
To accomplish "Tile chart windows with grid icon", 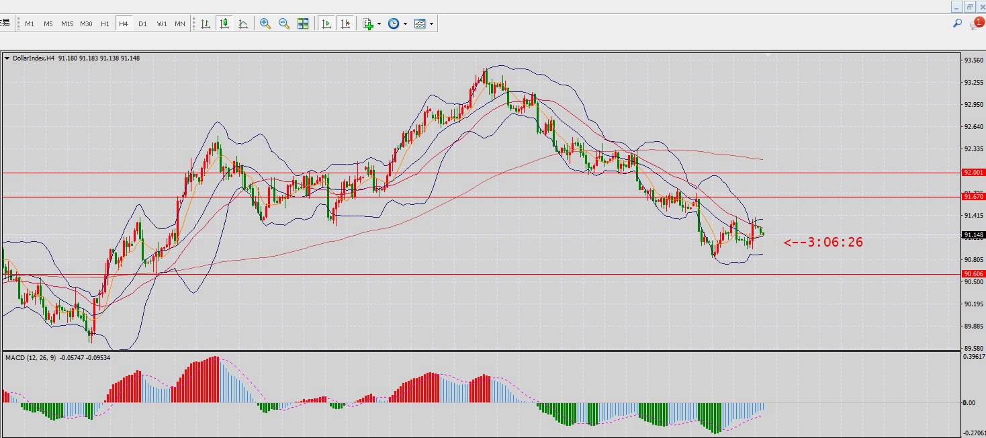I will pyautogui.click(x=303, y=24).
